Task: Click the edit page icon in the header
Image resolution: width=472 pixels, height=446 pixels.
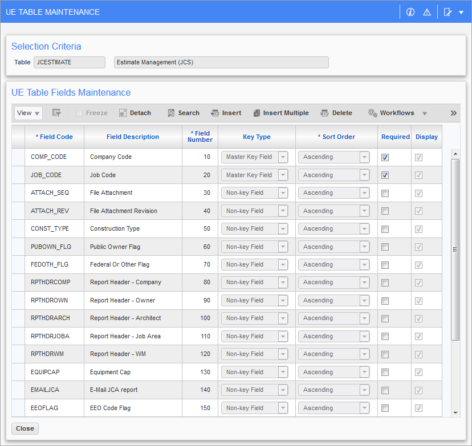Action: tap(447, 12)
